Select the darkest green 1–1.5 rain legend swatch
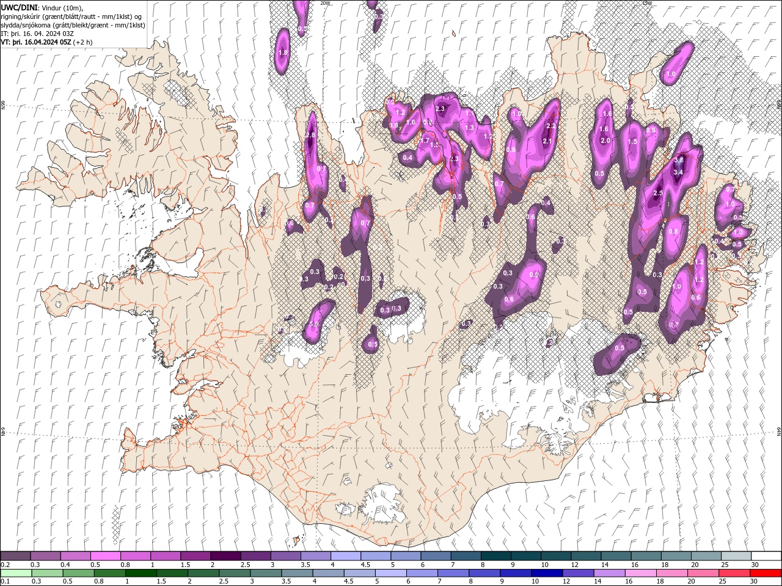Image resolution: width=782 pixels, height=586 pixels. point(141,573)
